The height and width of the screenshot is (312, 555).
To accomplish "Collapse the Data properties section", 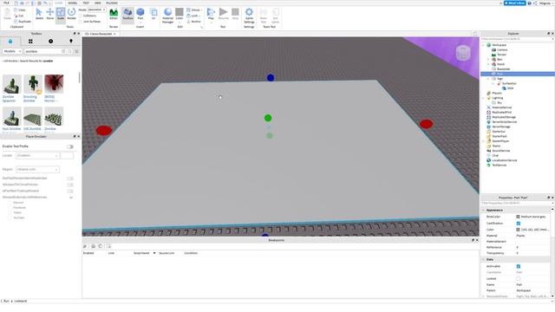I will [484, 260].
